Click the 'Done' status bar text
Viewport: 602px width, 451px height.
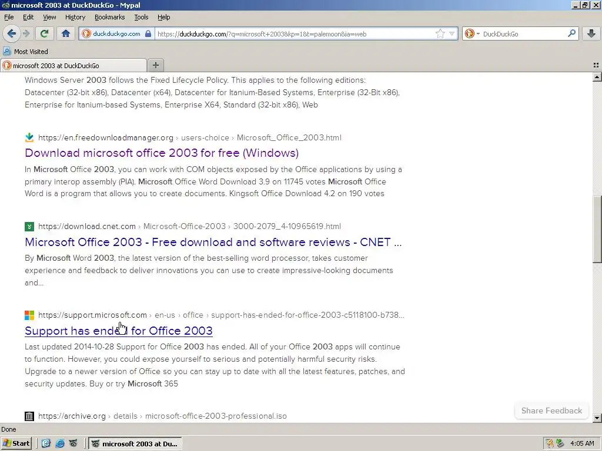tap(9, 429)
